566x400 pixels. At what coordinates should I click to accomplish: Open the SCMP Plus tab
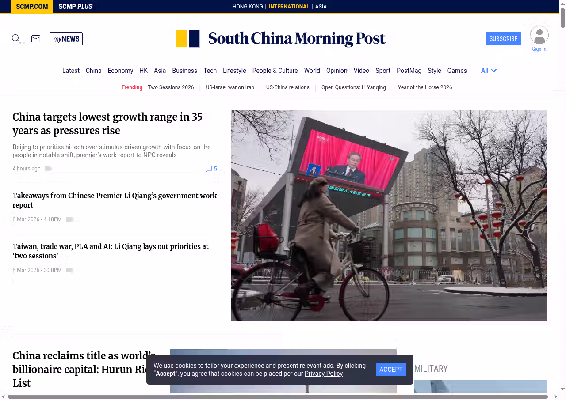click(75, 7)
